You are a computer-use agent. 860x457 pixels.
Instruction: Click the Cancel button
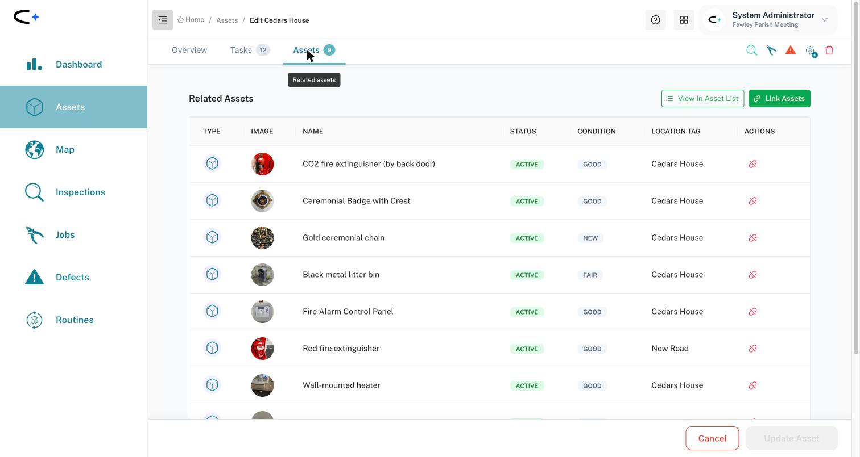point(712,438)
